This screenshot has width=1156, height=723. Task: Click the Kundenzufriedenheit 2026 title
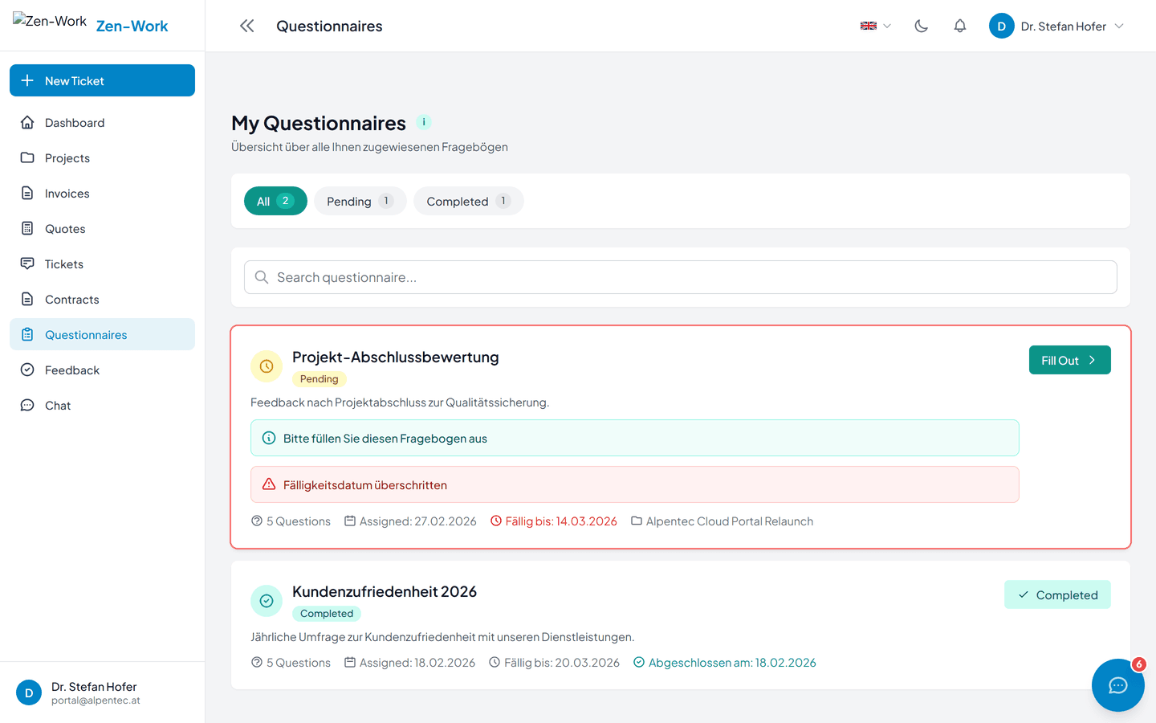tap(385, 591)
